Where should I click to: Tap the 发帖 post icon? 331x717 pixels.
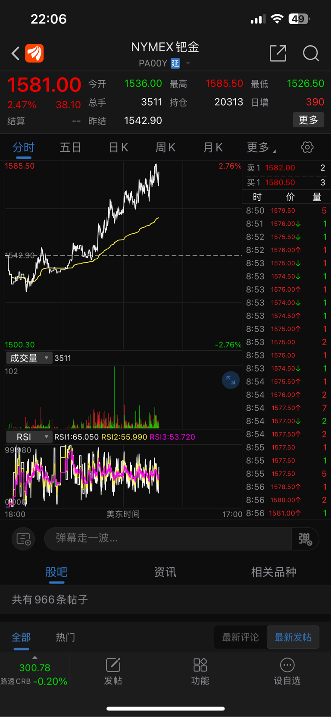pyautogui.click(x=113, y=671)
